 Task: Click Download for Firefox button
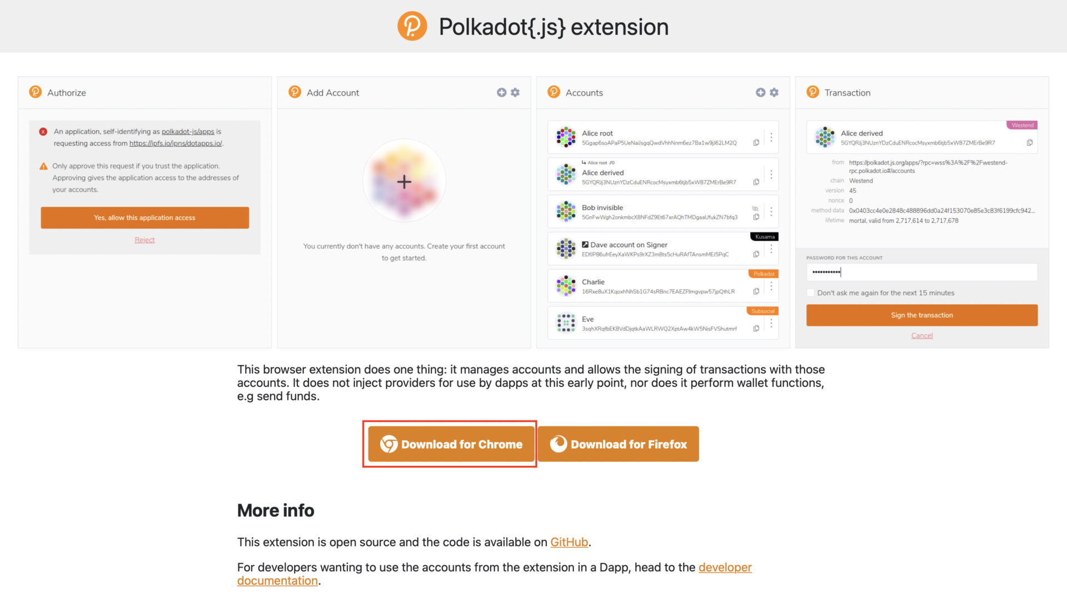(618, 444)
